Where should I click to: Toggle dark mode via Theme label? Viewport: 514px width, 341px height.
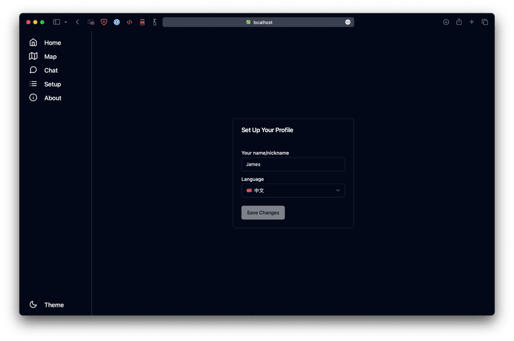[54, 305]
